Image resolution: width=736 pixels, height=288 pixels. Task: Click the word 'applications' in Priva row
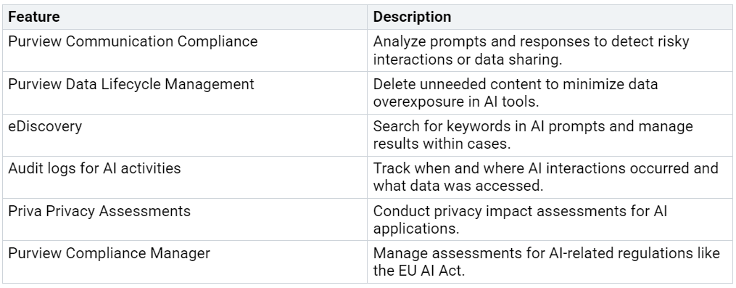tap(416, 229)
